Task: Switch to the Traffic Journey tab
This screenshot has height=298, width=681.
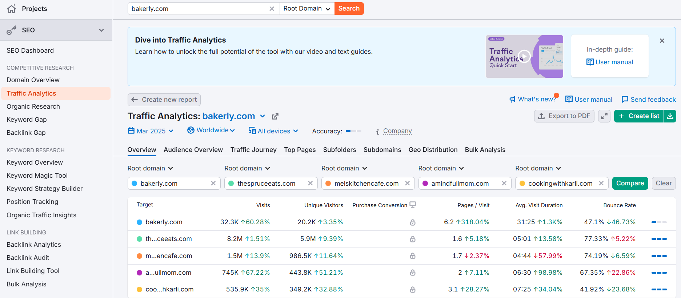Action: pos(253,150)
